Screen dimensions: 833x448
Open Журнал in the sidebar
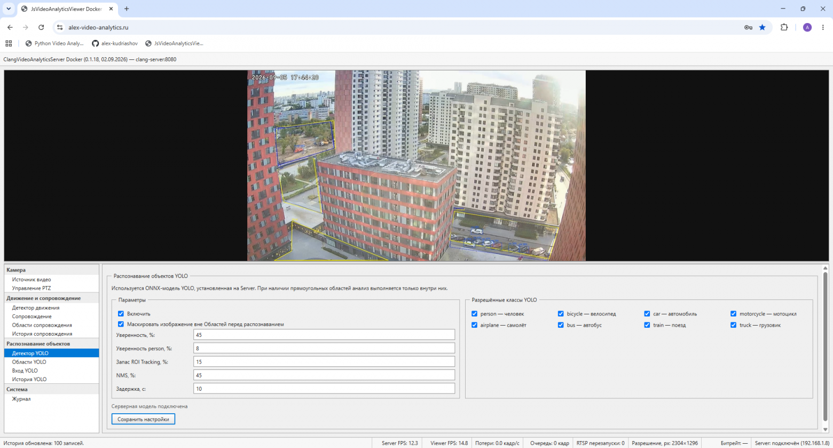(x=51, y=399)
